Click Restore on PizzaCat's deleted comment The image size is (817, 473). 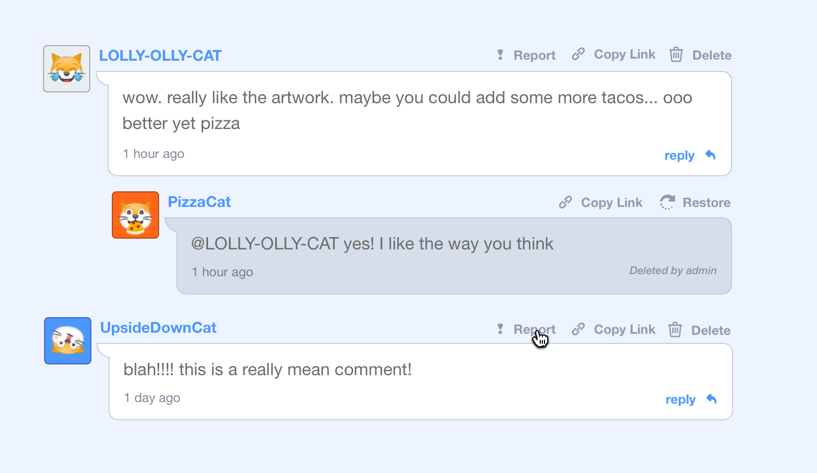[706, 202]
